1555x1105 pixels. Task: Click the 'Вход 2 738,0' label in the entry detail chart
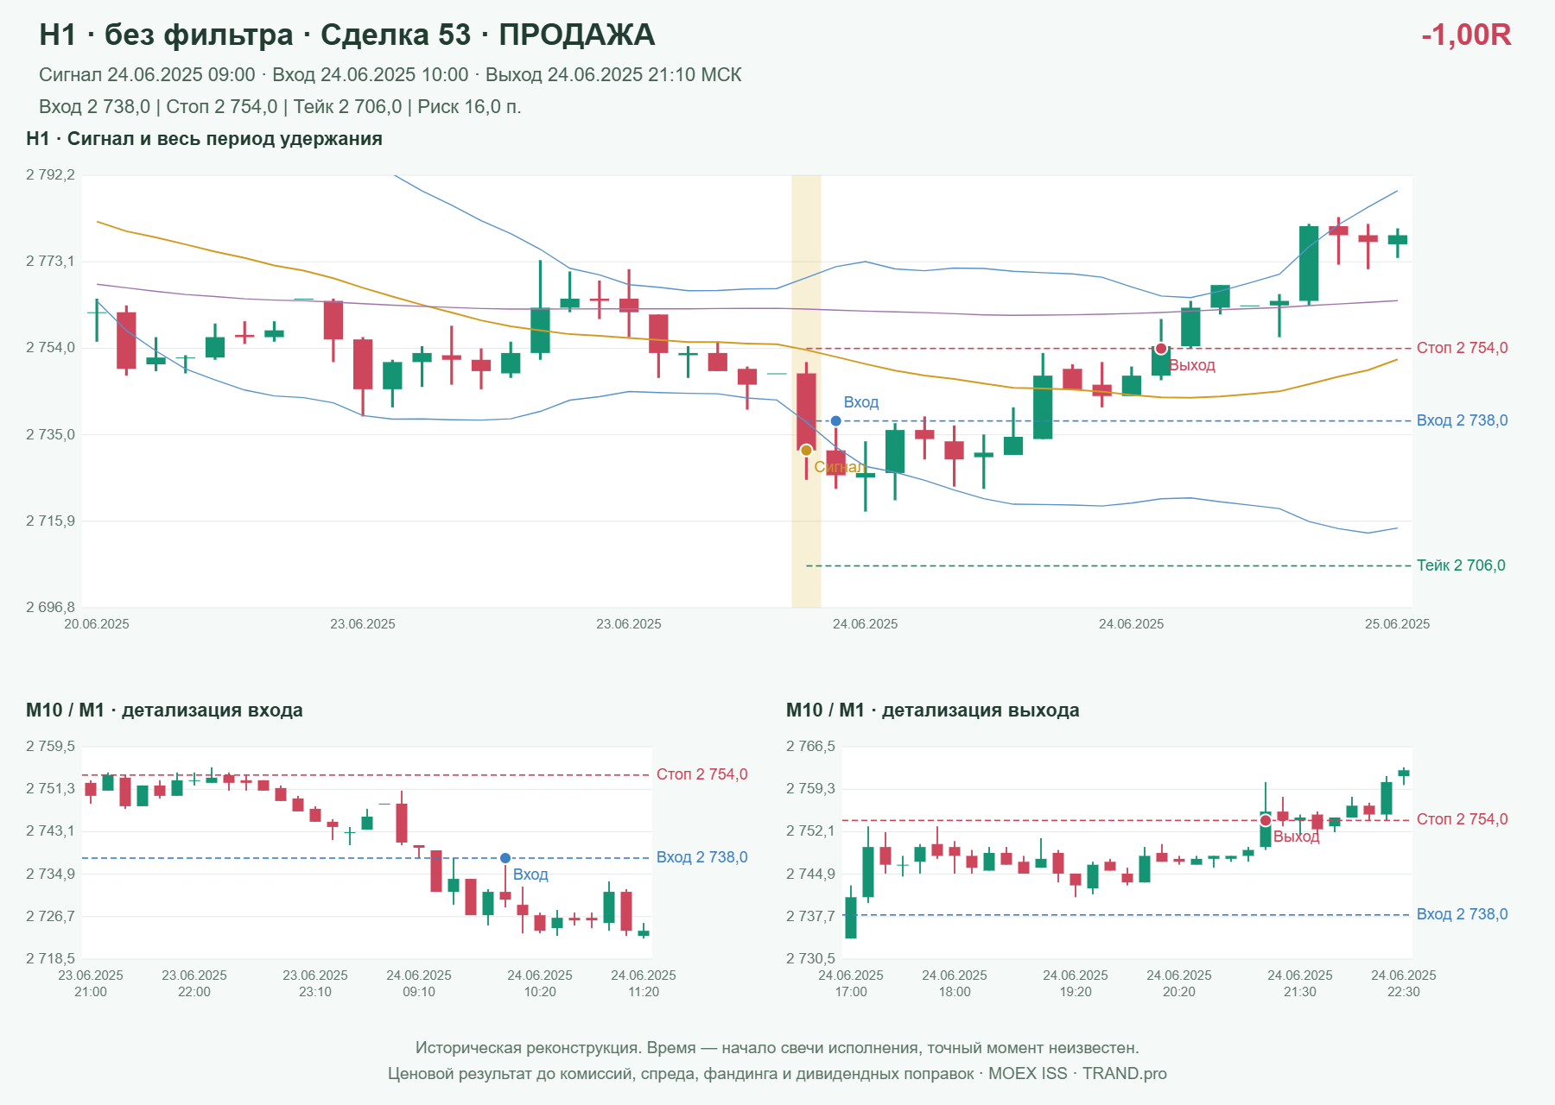[701, 857]
